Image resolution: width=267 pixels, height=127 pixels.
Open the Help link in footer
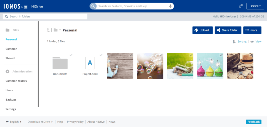click(x=60, y=122)
